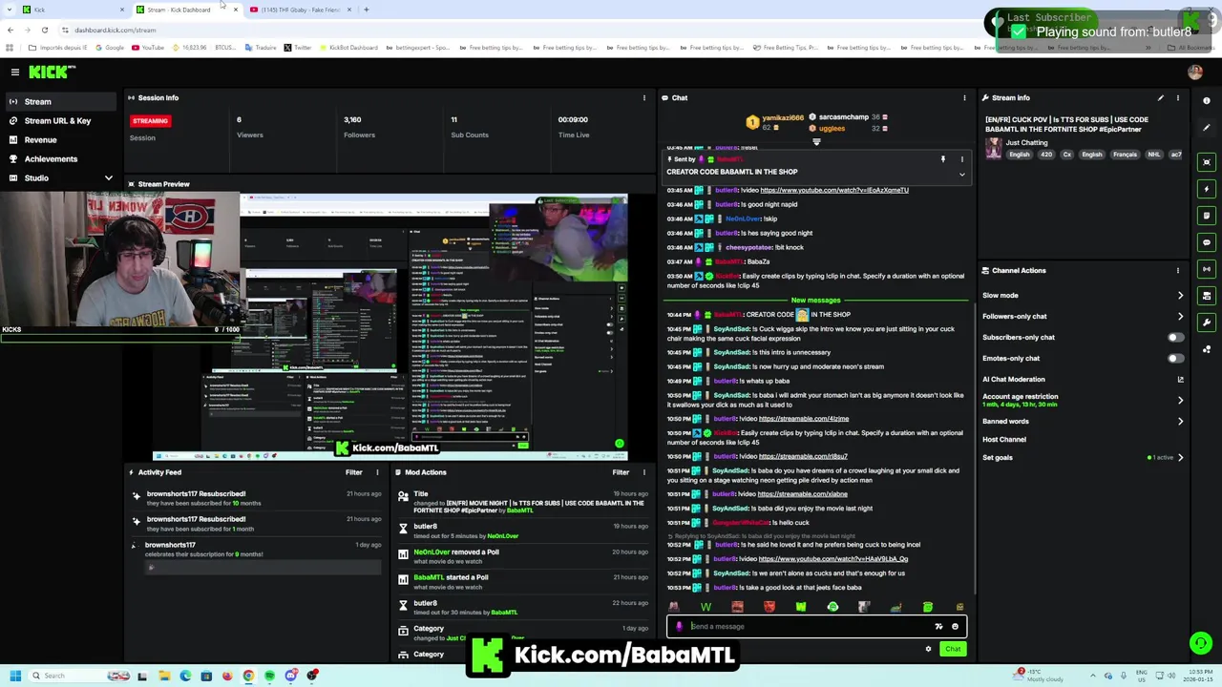
Task: Switch to the YouTube browser tab
Action: [301, 10]
